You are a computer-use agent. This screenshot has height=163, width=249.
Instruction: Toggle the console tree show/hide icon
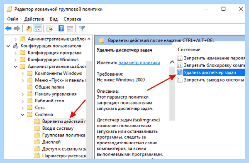[38, 29]
